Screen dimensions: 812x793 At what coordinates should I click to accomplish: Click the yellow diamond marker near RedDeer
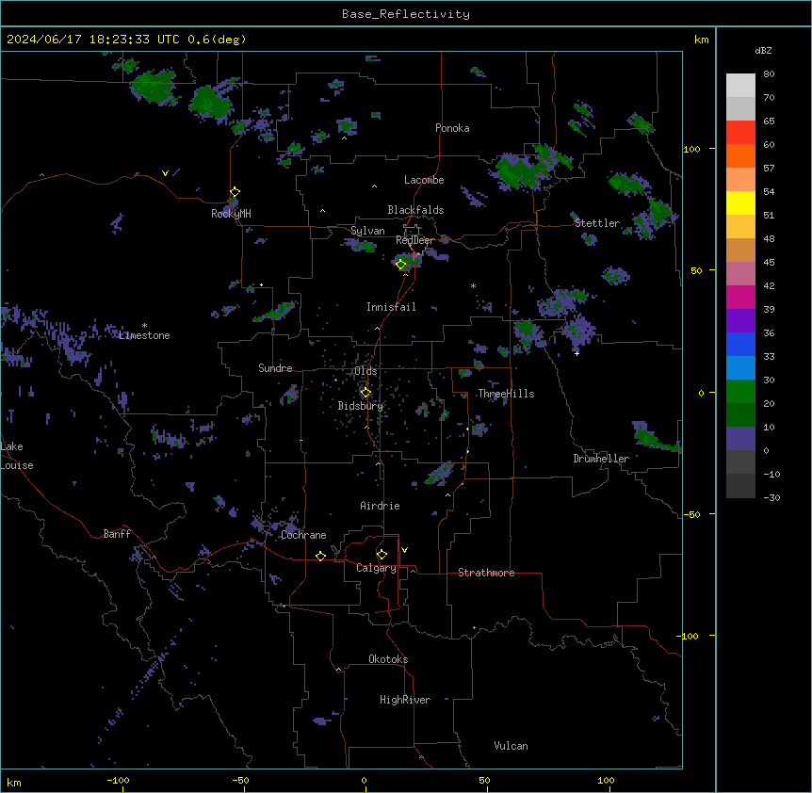[x=401, y=265]
